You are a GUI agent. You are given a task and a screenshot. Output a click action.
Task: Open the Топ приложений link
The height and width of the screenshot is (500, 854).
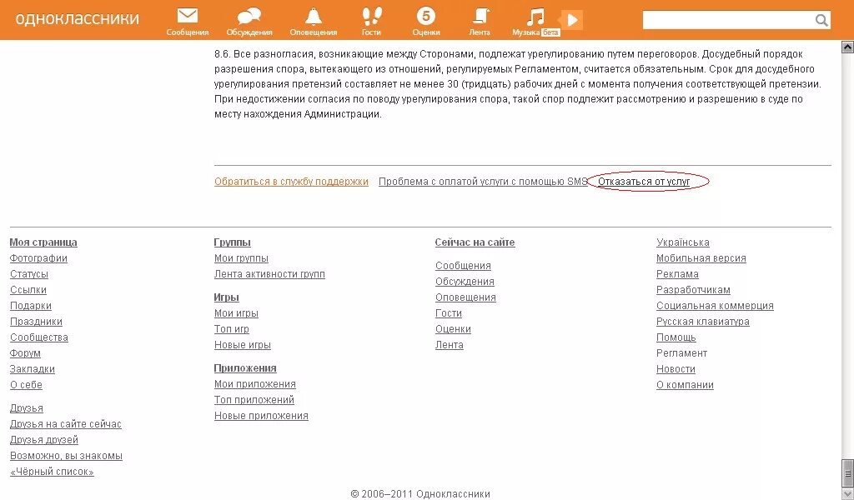point(254,399)
